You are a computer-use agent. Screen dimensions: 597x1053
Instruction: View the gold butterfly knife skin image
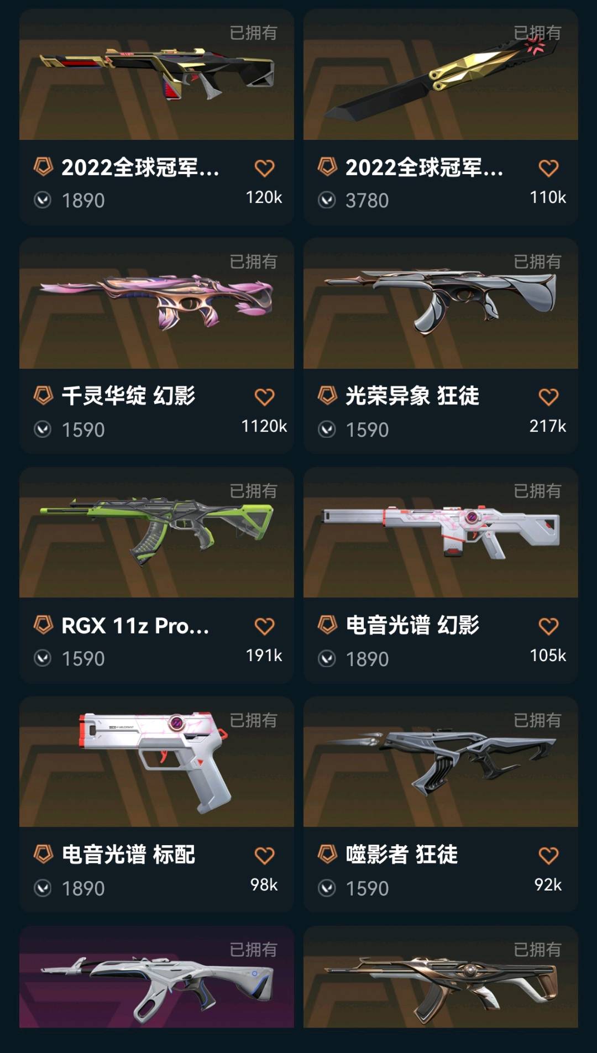tap(441, 75)
